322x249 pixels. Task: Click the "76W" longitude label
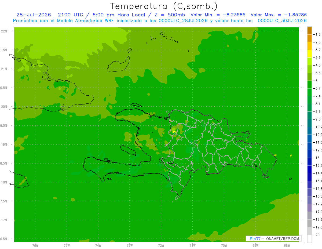pos(35,245)
